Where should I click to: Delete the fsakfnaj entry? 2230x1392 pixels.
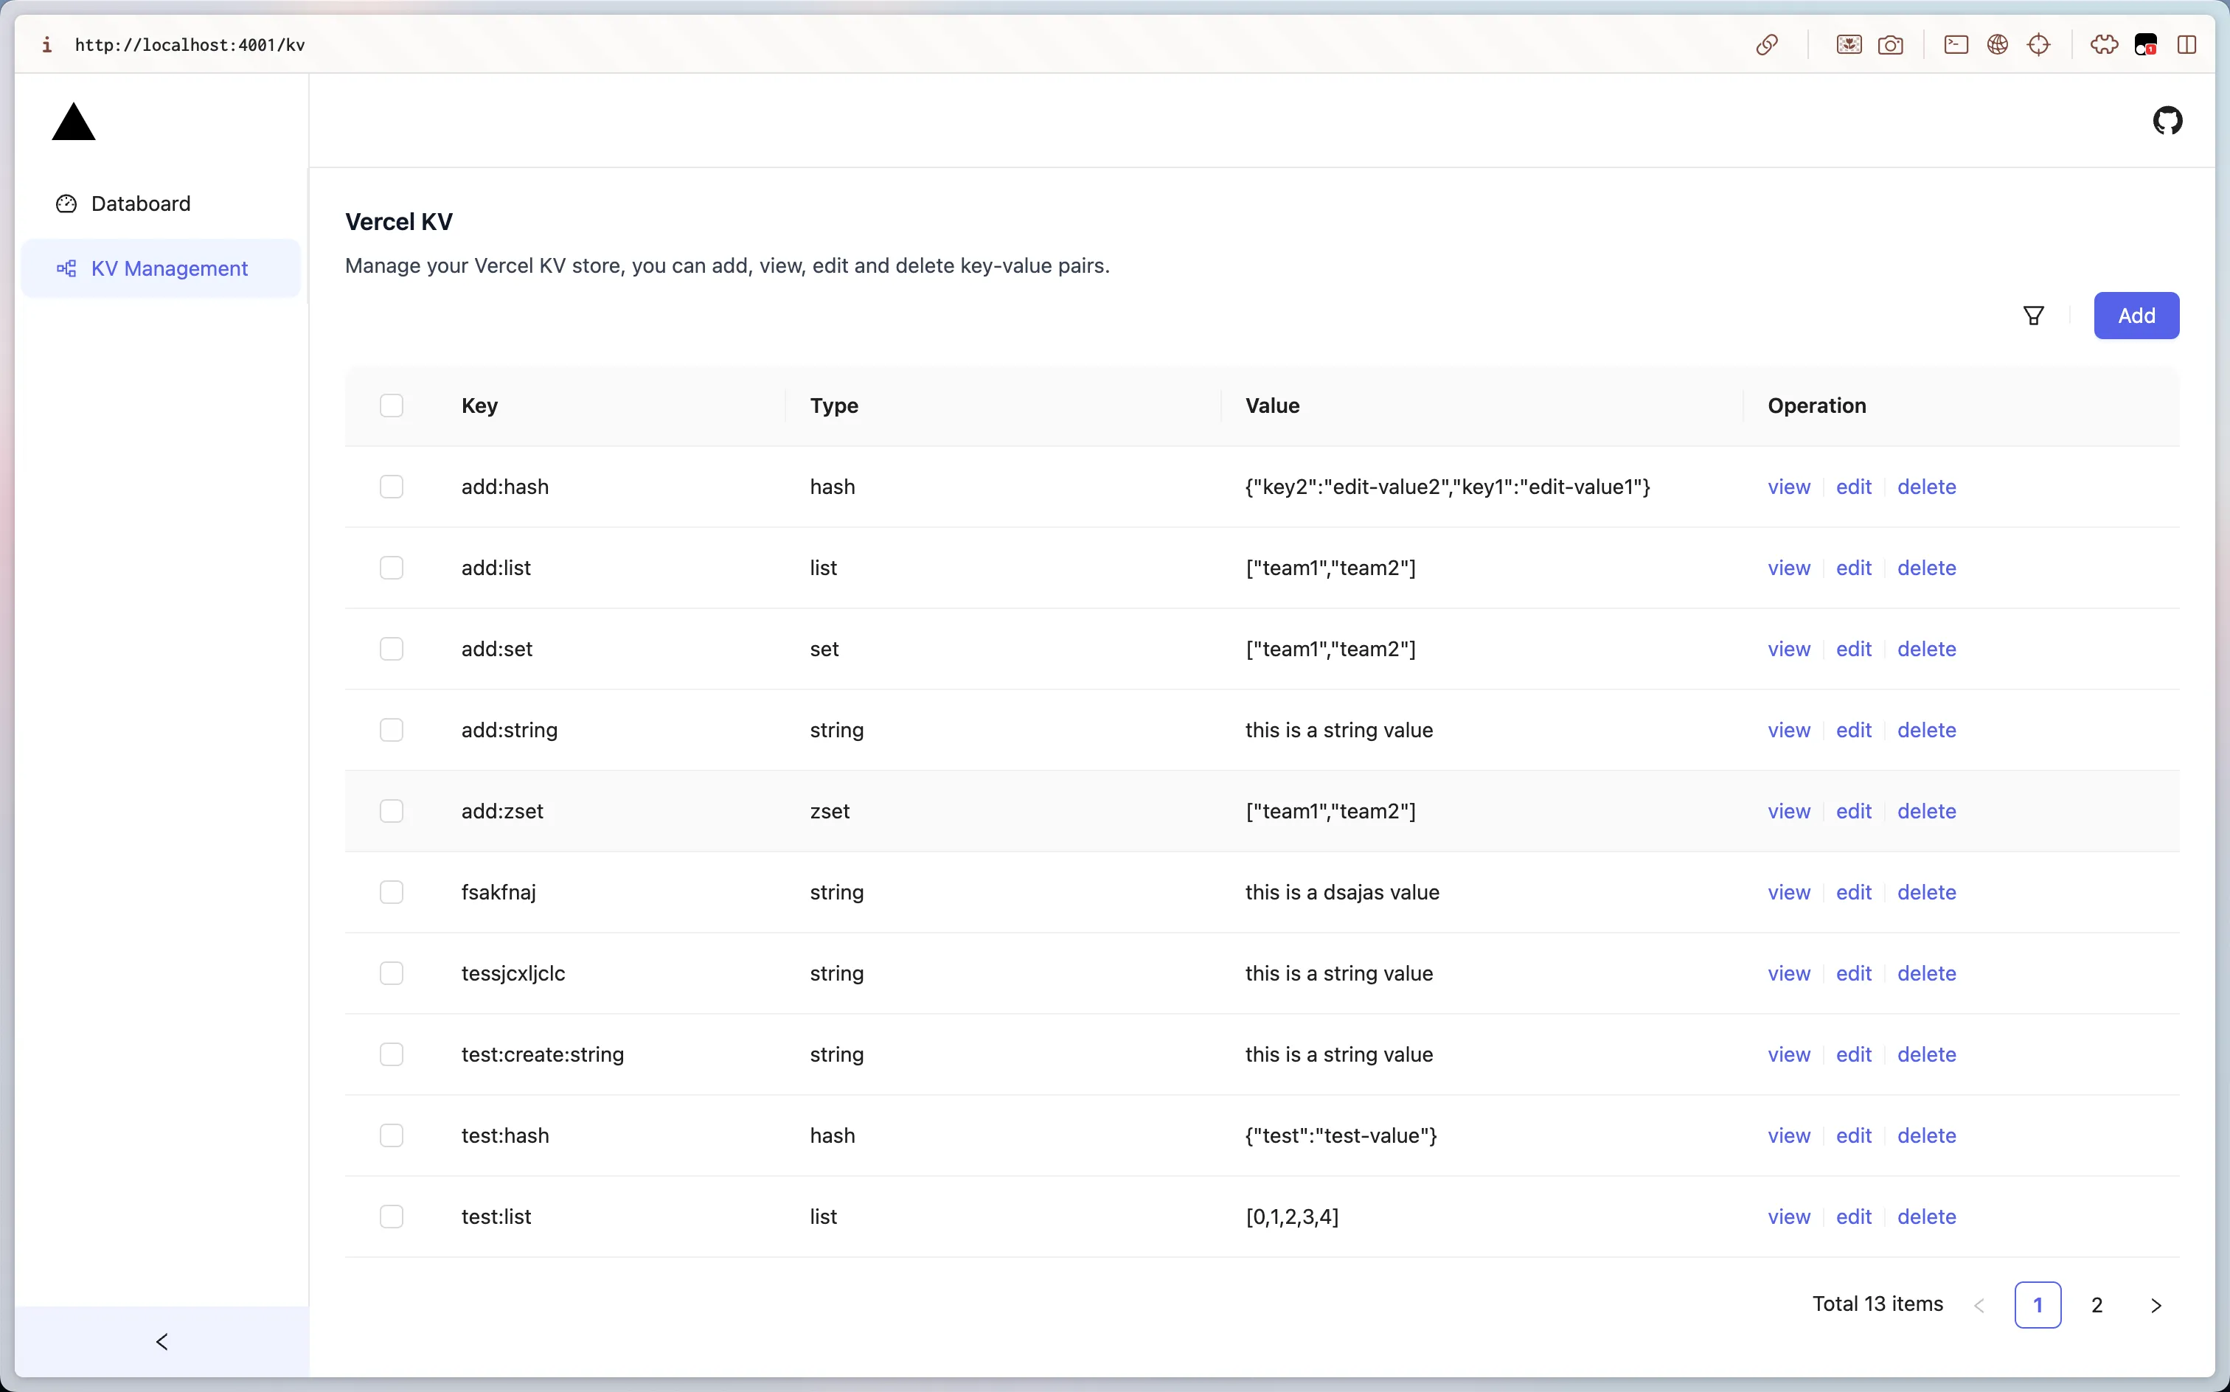pyautogui.click(x=1926, y=892)
